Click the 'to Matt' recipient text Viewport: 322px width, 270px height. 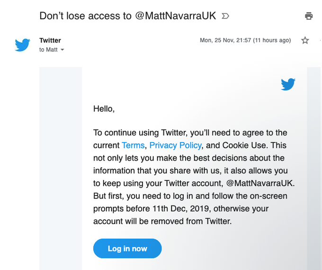pyautogui.click(x=48, y=50)
